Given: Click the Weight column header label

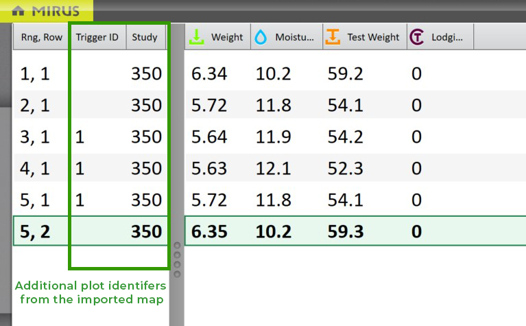Looking at the screenshot, I should point(227,37).
